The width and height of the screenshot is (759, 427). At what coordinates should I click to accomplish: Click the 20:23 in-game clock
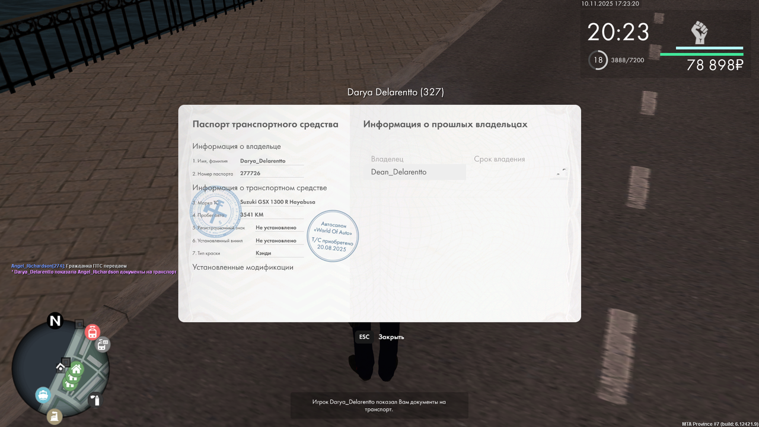[x=618, y=32]
